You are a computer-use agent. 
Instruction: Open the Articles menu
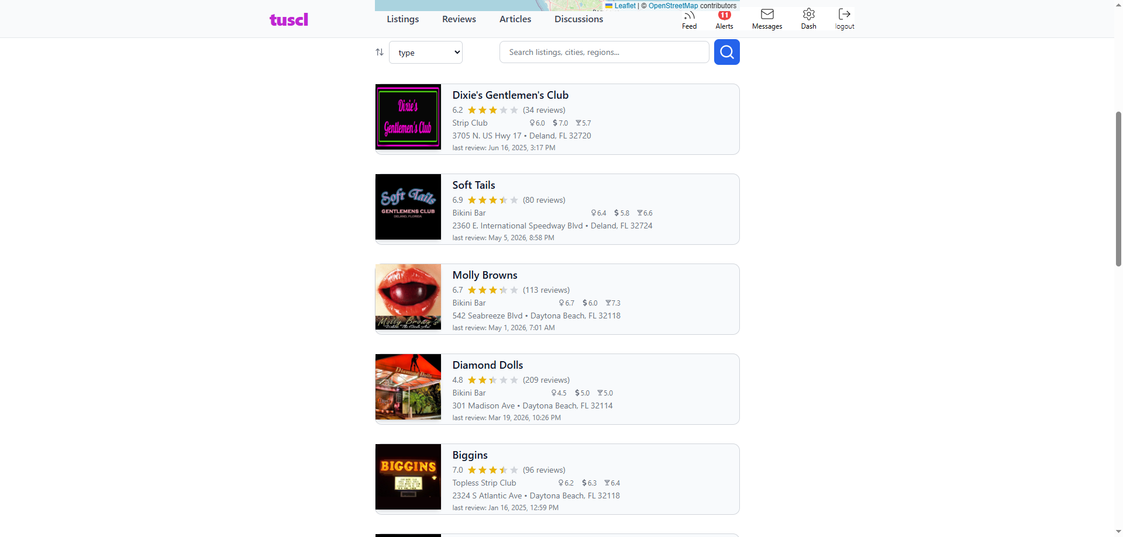point(515,19)
